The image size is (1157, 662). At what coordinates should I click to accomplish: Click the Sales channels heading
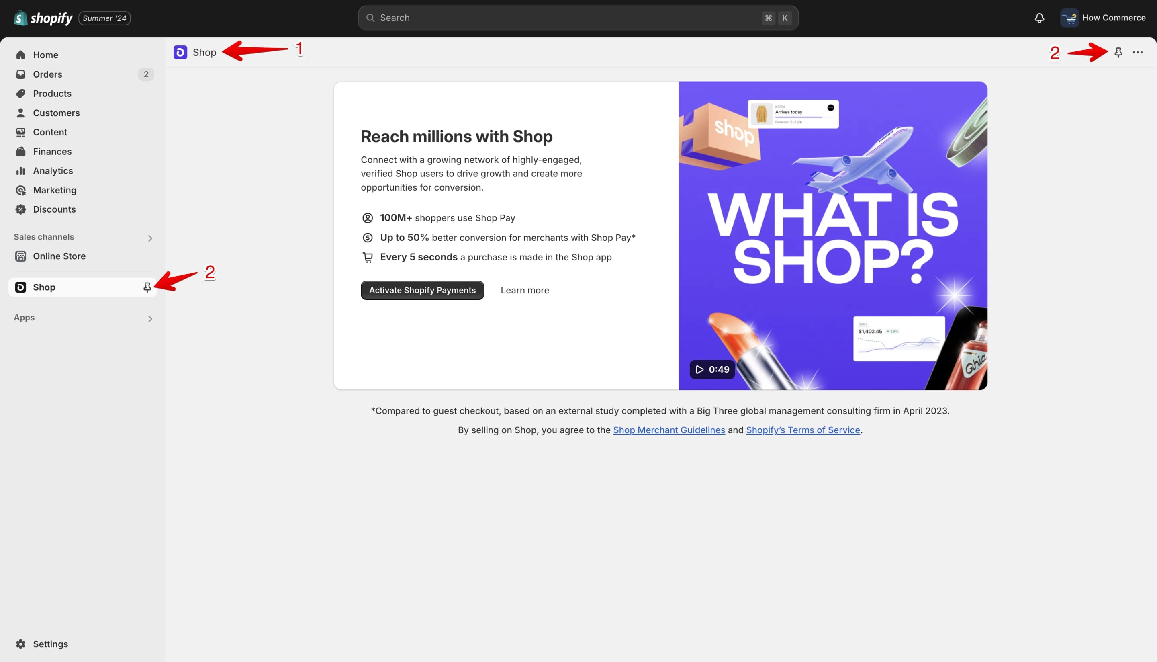(x=44, y=237)
